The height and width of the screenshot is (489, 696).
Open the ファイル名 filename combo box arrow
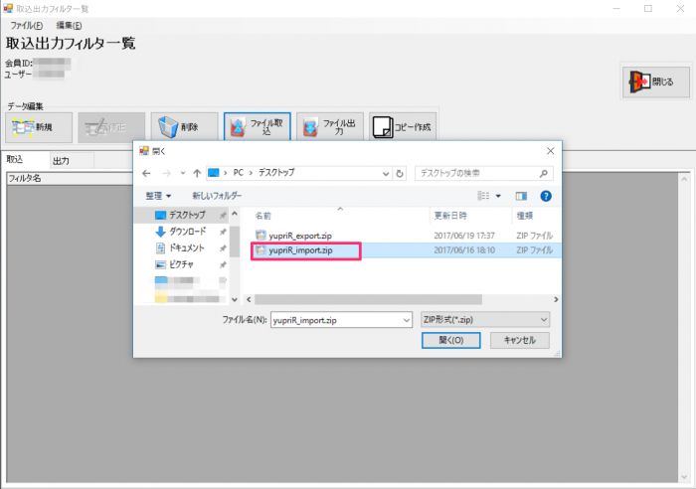pyautogui.click(x=405, y=319)
